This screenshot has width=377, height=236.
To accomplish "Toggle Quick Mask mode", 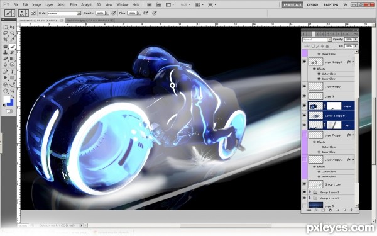I will click(9, 111).
